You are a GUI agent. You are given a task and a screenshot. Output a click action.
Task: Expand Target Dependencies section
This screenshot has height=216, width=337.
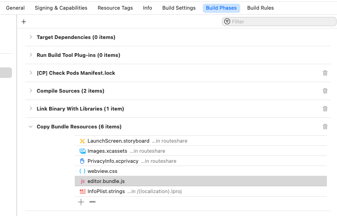(x=31, y=37)
